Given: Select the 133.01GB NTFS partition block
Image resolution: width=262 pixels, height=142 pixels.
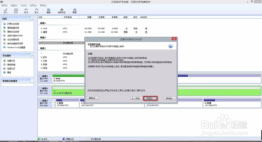Looking at the screenshot, I should 174,103.
